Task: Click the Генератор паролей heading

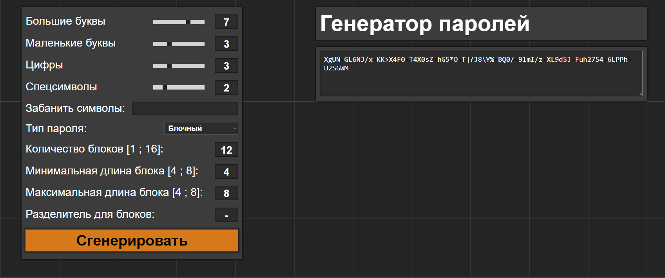Action: click(x=425, y=23)
